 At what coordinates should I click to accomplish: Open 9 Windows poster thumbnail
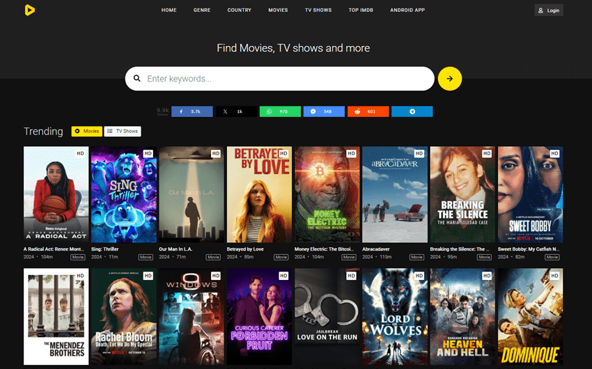pyautogui.click(x=192, y=316)
